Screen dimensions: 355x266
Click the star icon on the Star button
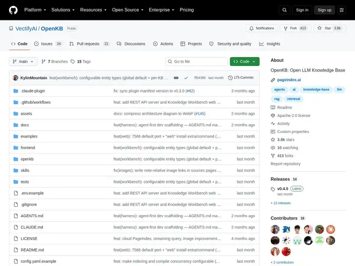(319, 28)
